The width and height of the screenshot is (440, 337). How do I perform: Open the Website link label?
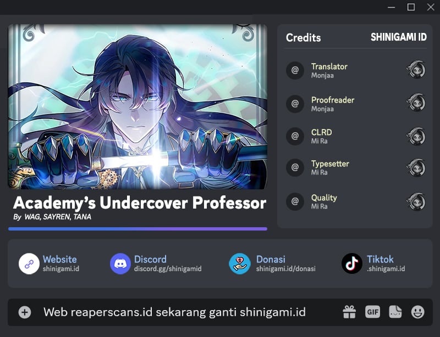coord(60,259)
